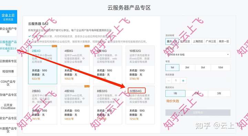
Task: Click the Hot badge on 4核16G card
Action: 87,87
